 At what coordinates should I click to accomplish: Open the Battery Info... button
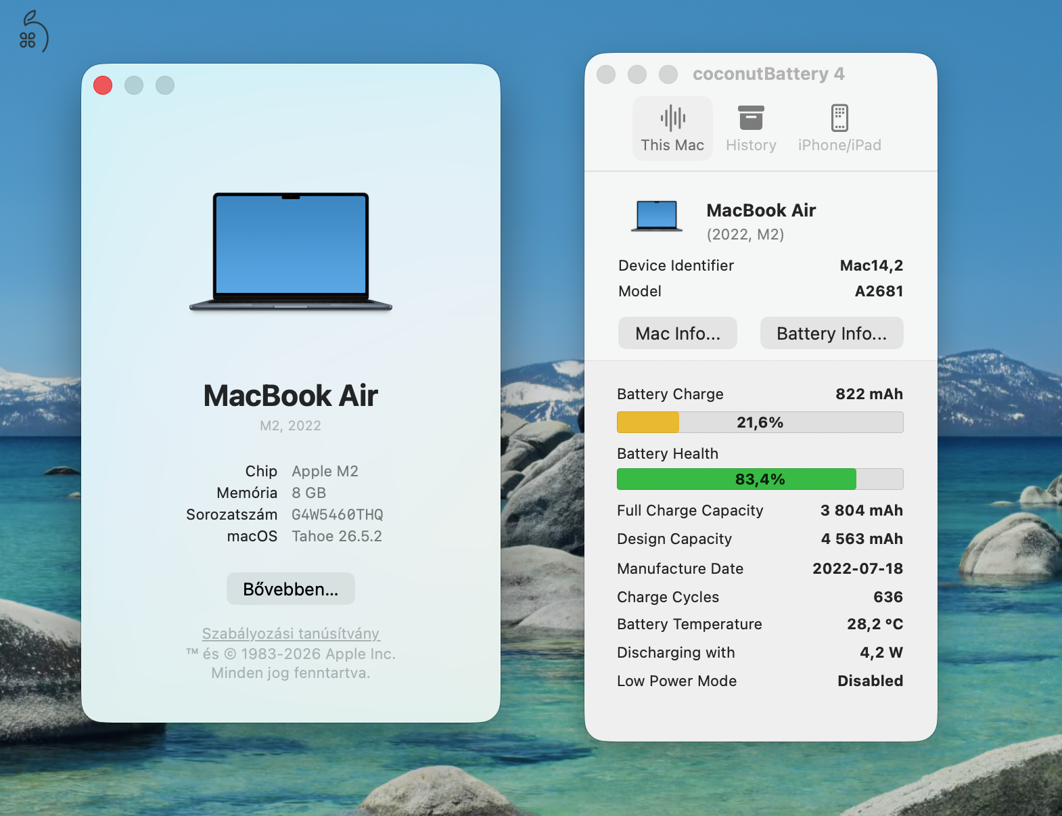point(832,333)
